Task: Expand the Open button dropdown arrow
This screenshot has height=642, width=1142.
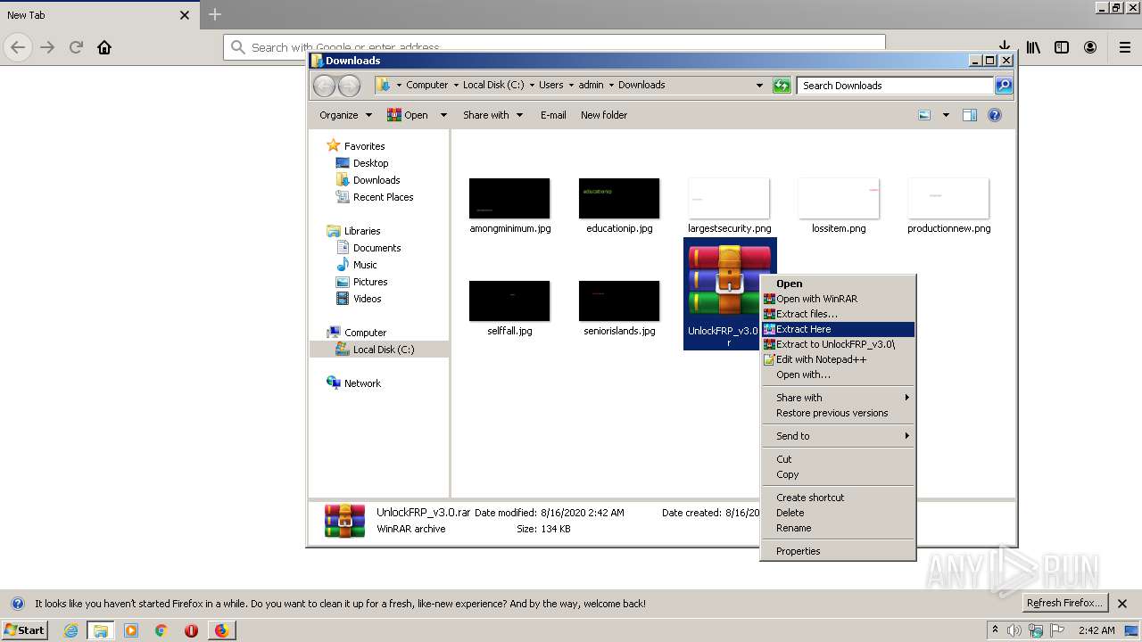Action: pos(442,115)
